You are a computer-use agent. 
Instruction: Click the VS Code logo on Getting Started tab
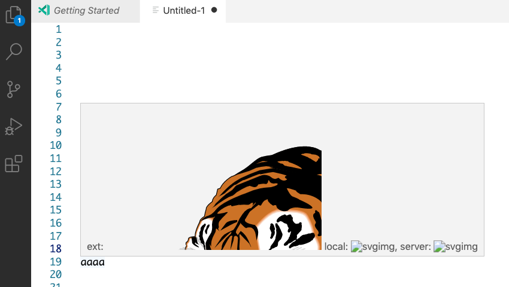click(44, 10)
